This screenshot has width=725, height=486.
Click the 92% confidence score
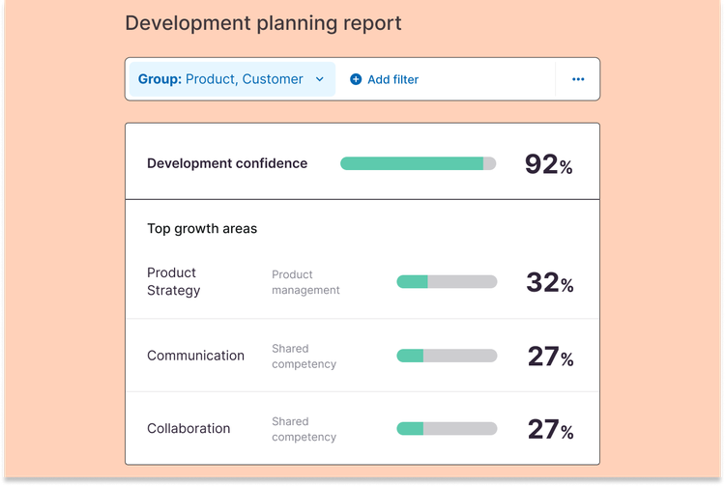click(x=548, y=164)
